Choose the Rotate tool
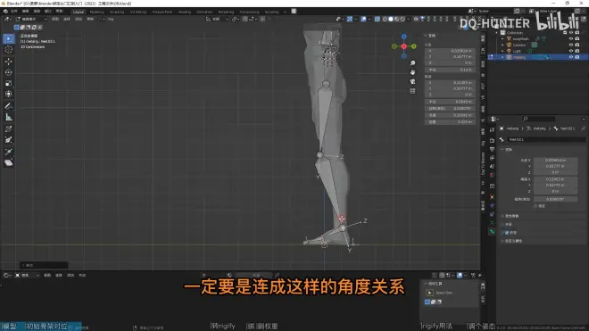 coord(8,72)
